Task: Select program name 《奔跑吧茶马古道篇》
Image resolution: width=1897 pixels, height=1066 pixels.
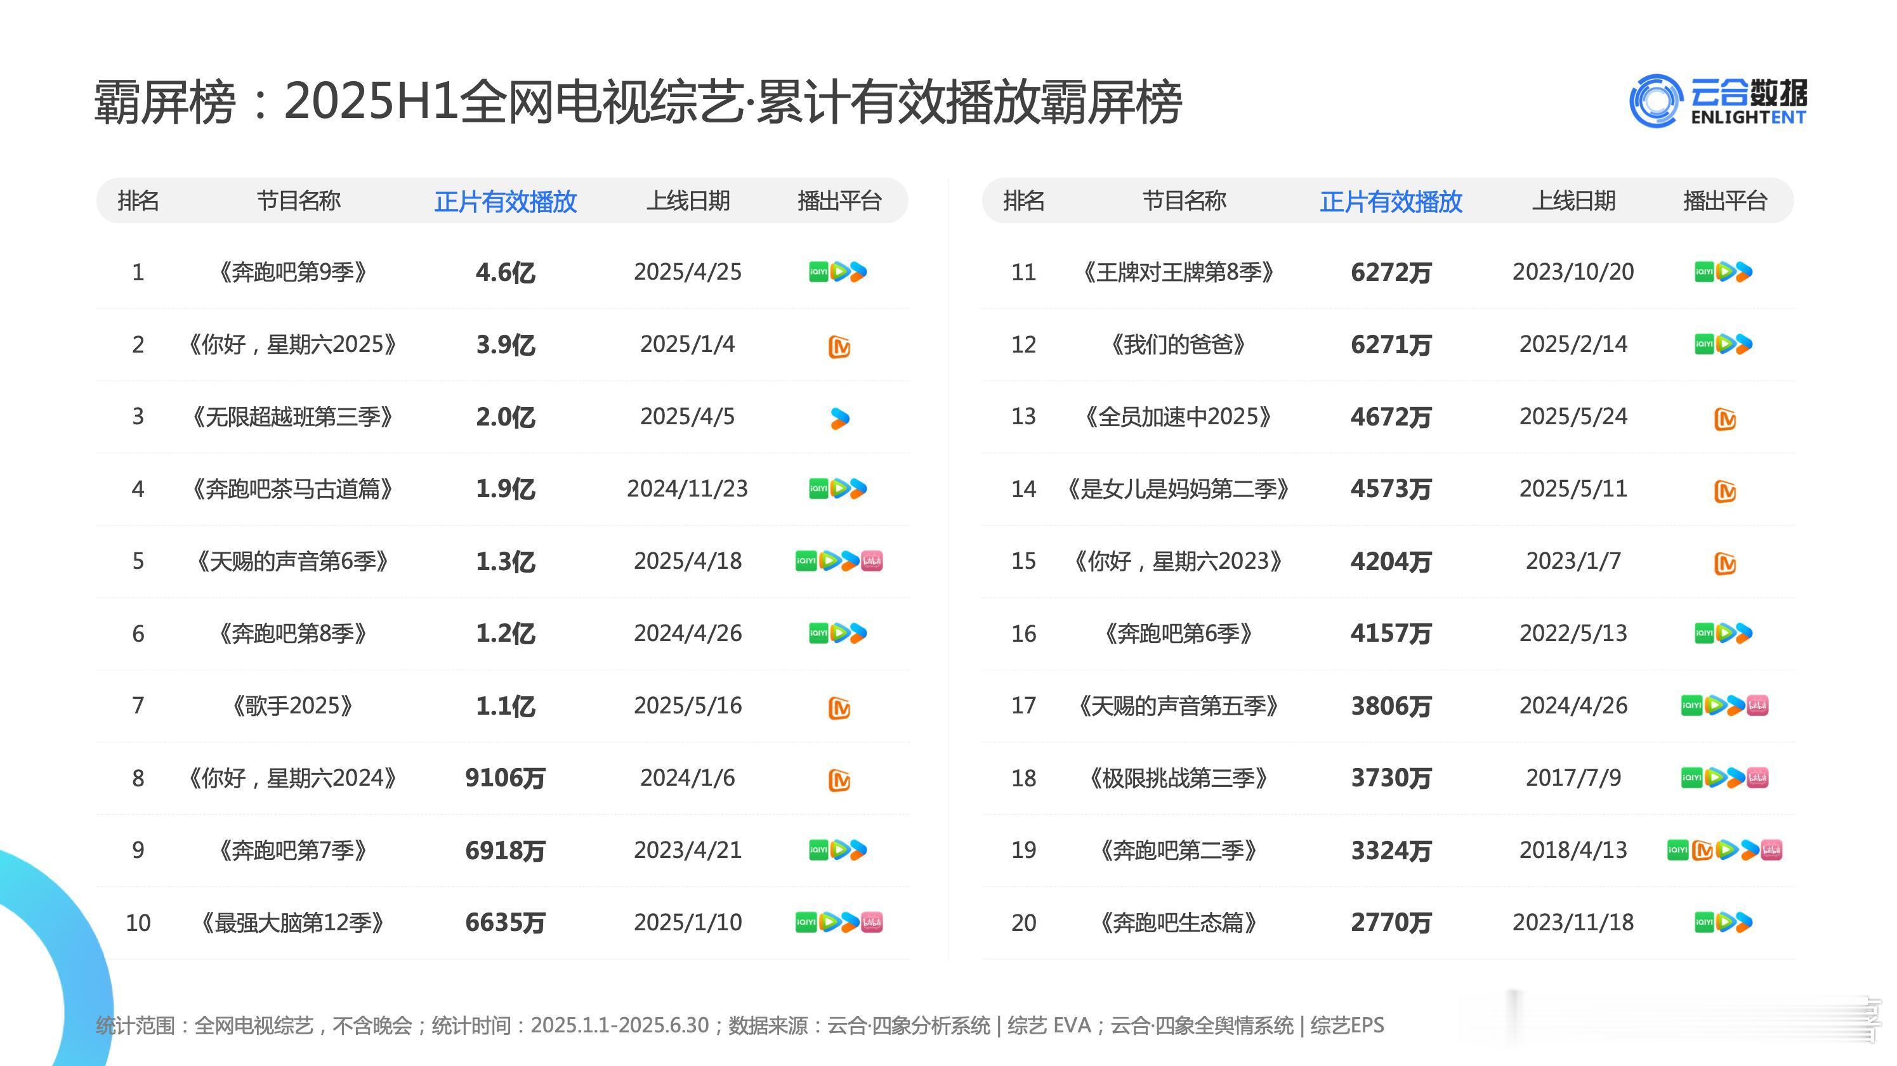Action: click(x=292, y=489)
